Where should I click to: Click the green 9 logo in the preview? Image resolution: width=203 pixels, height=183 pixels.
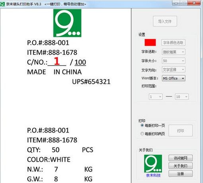click(x=67, y=23)
